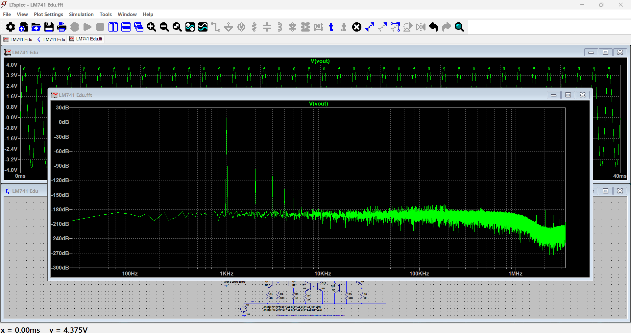Zoom to fit the plot
Viewport: 631px width, 333px height.
177,27
